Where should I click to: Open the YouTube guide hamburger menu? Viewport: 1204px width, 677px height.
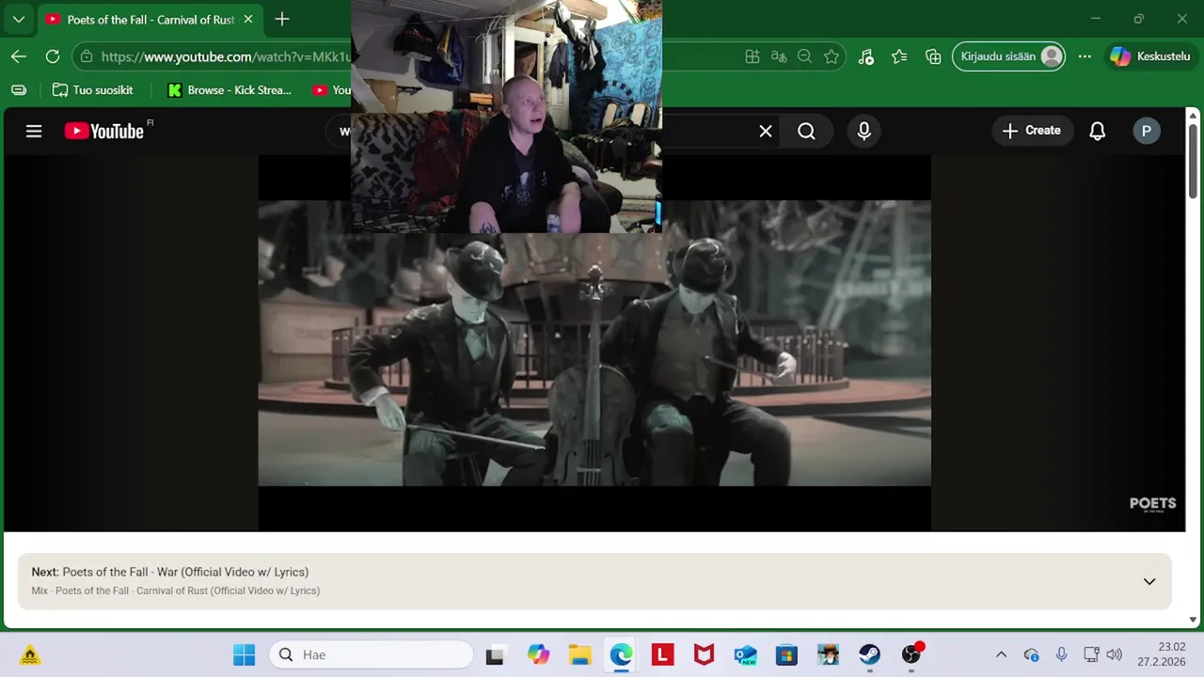click(x=34, y=132)
